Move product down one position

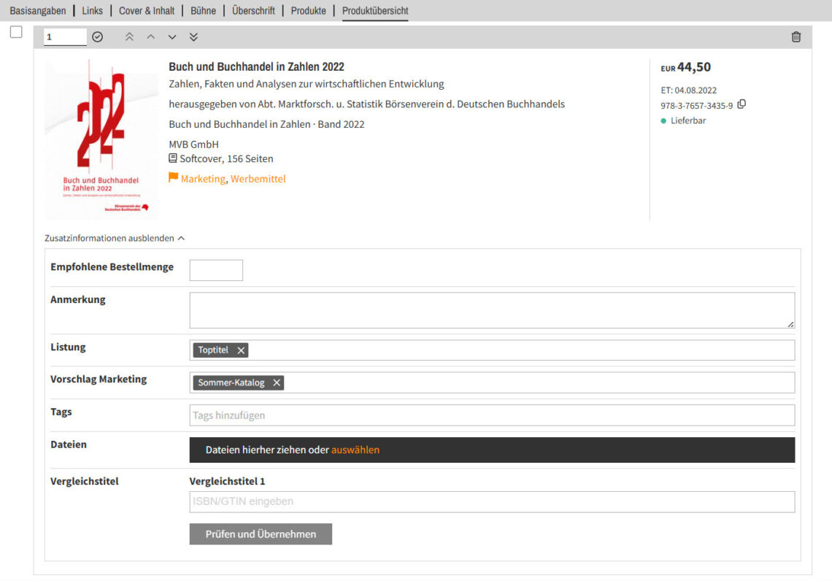coord(172,36)
